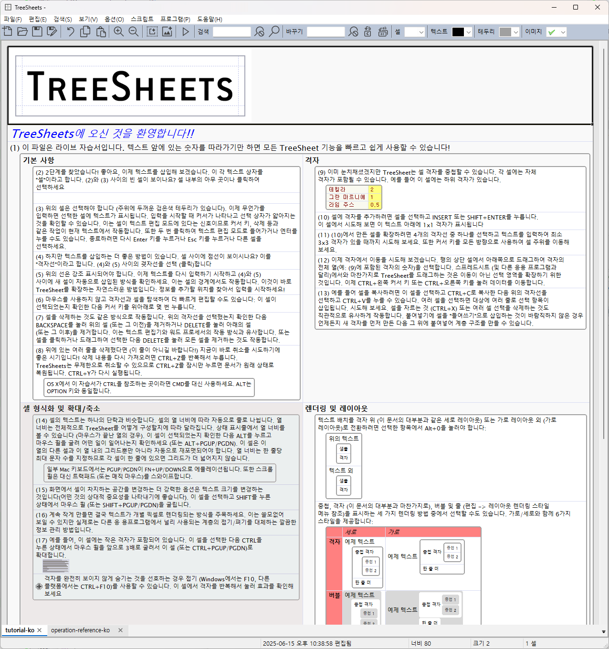Image resolution: width=609 pixels, height=649 pixels.
Task: Select the '테킬라' cell in small grid
Action: click(x=347, y=189)
